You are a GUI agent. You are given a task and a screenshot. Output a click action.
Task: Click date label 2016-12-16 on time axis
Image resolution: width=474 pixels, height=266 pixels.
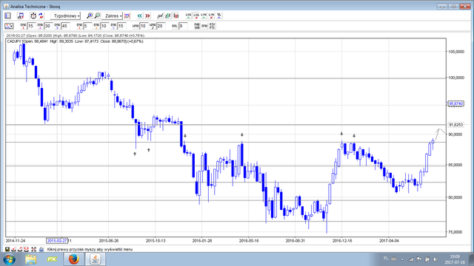pos(342,241)
